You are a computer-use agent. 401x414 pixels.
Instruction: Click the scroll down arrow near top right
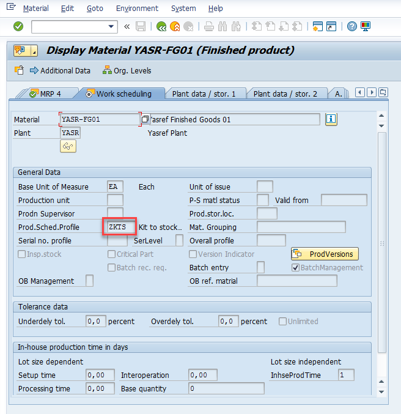(381, 126)
